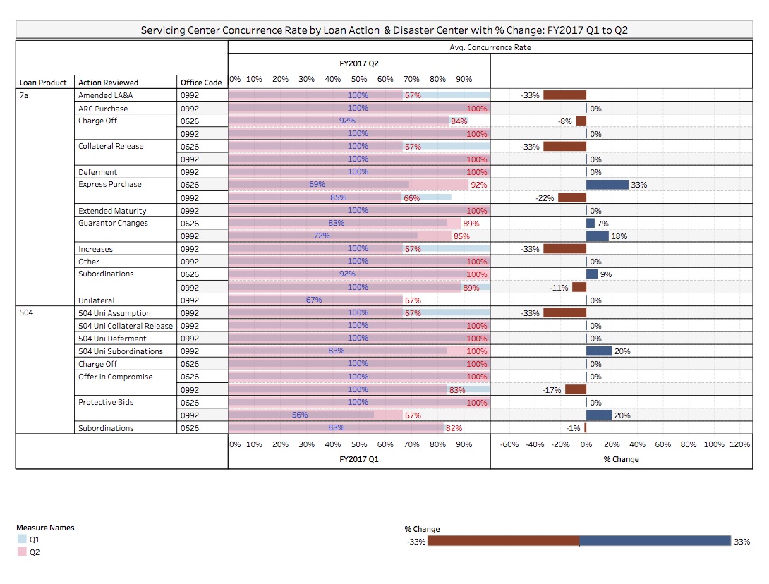Click the Office Code column header
The width and height of the screenshot is (769, 584).
[201, 83]
